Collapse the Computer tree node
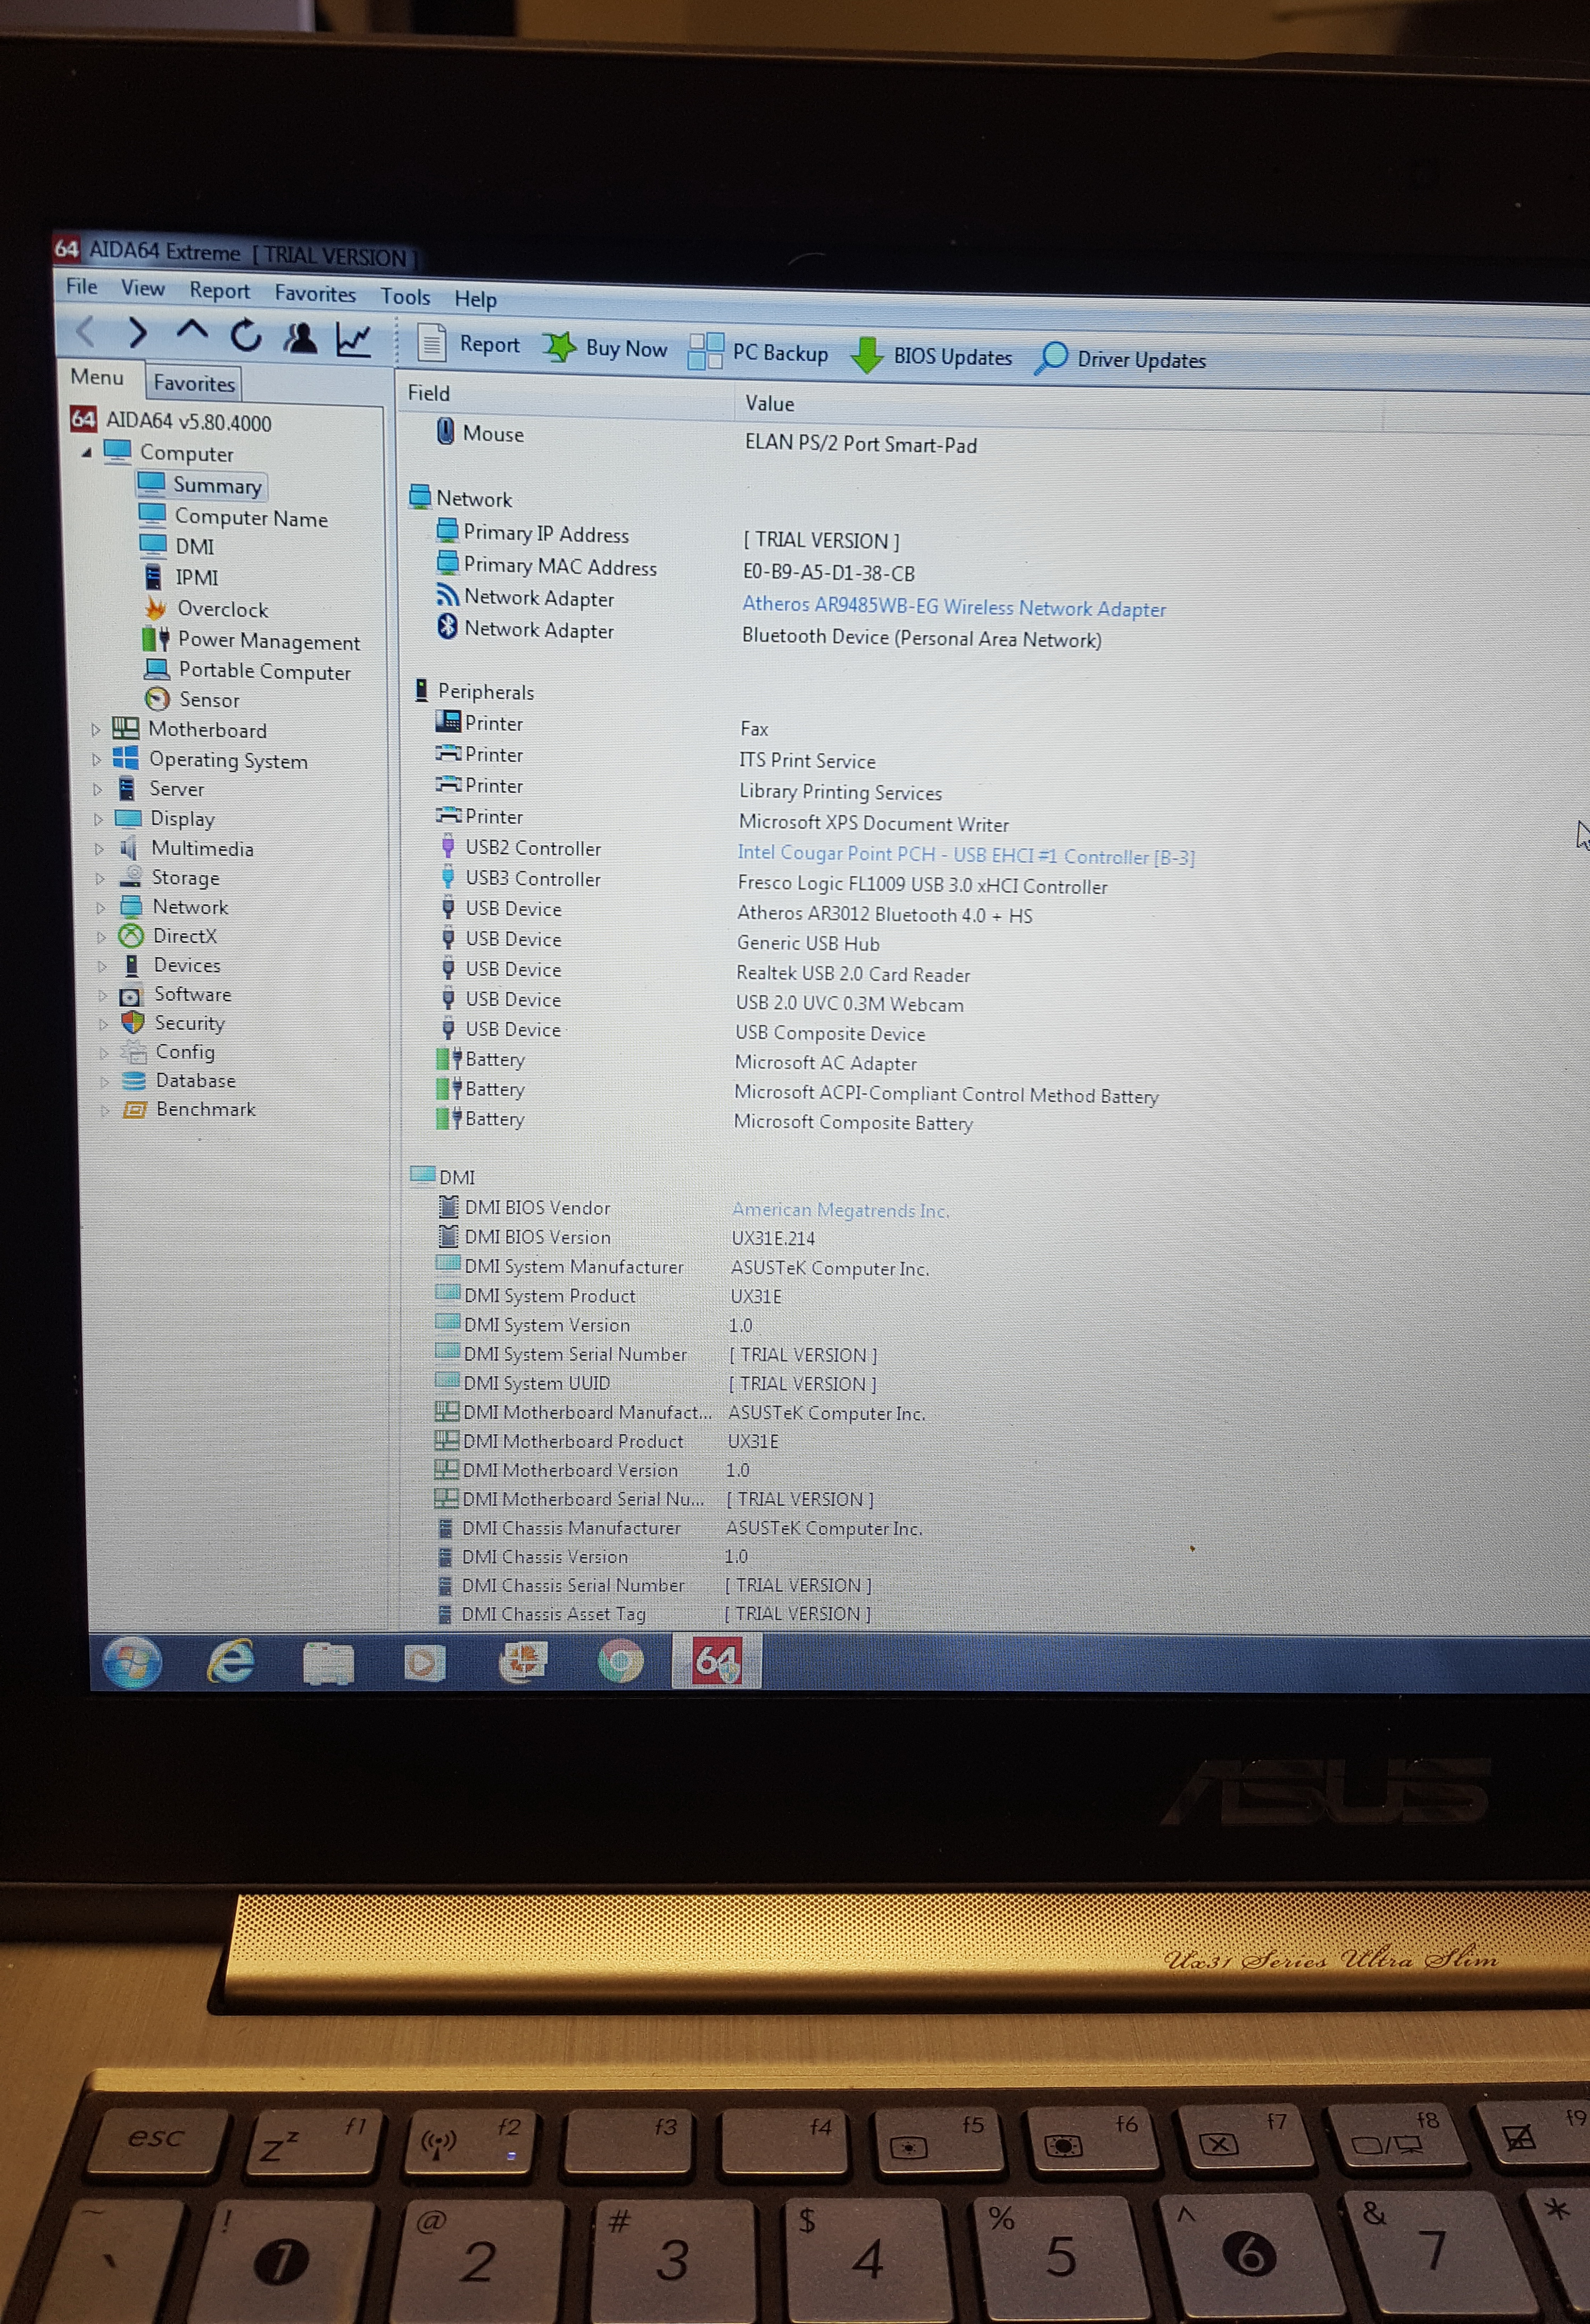Viewport: 1590px width, 2324px height. coord(87,452)
